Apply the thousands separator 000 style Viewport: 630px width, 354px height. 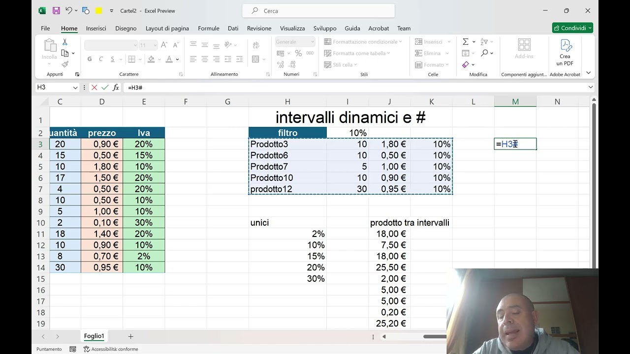click(x=310, y=53)
